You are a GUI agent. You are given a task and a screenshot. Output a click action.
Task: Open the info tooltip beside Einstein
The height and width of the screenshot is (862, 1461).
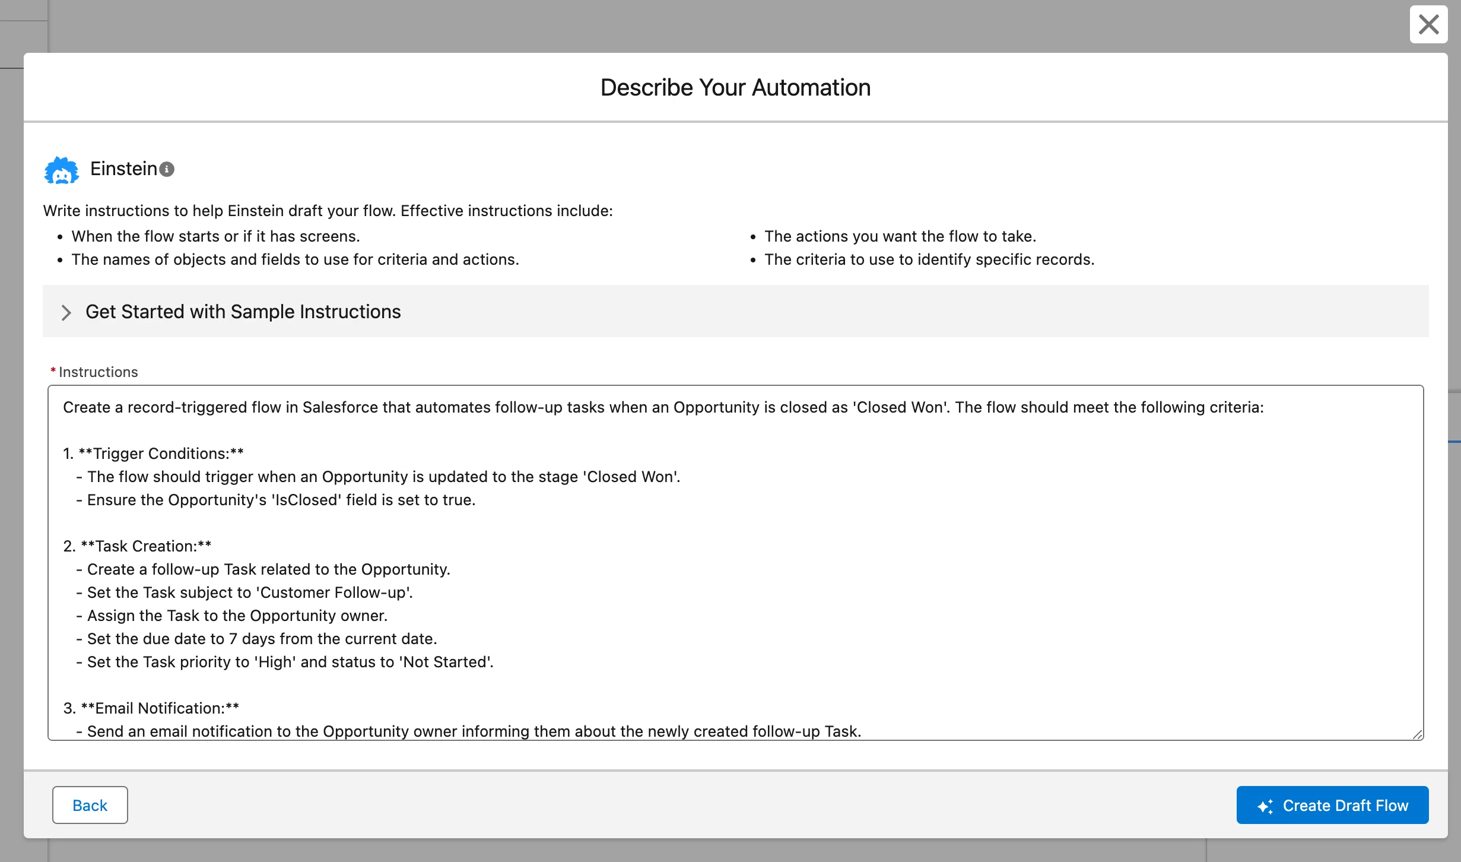(167, 170)
